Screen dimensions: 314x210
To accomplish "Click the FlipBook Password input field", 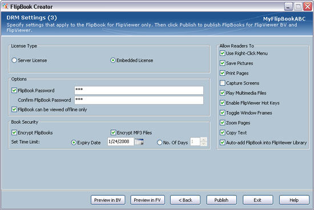I will point(139,90).
